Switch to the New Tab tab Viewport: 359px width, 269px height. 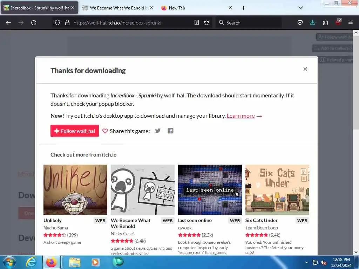pyautogui.click(x=197, y=8)
